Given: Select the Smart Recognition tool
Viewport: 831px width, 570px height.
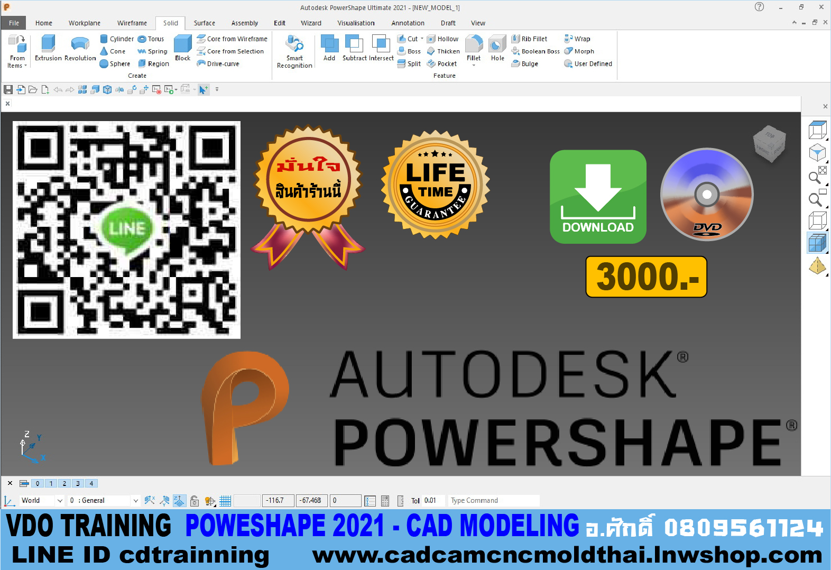Looking at the screenshot, I should (x=294, y=51).
